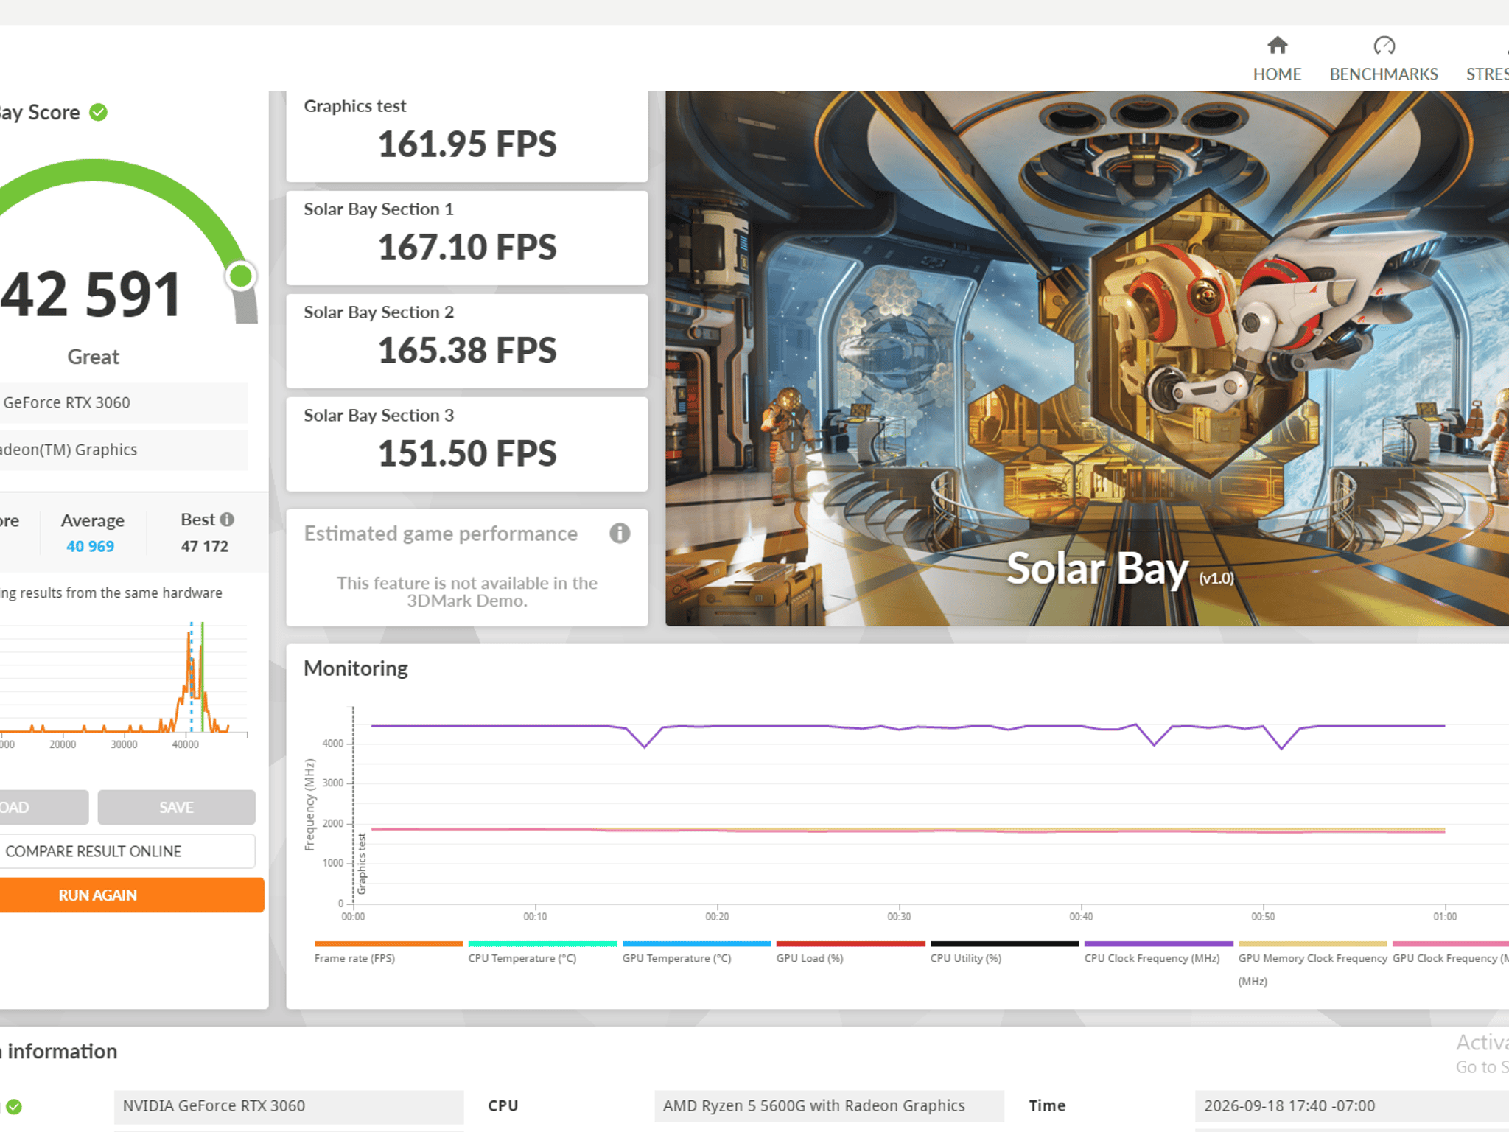Open the Home icon in navigation
The image size is (1509, 1132).
point(1277,46)
